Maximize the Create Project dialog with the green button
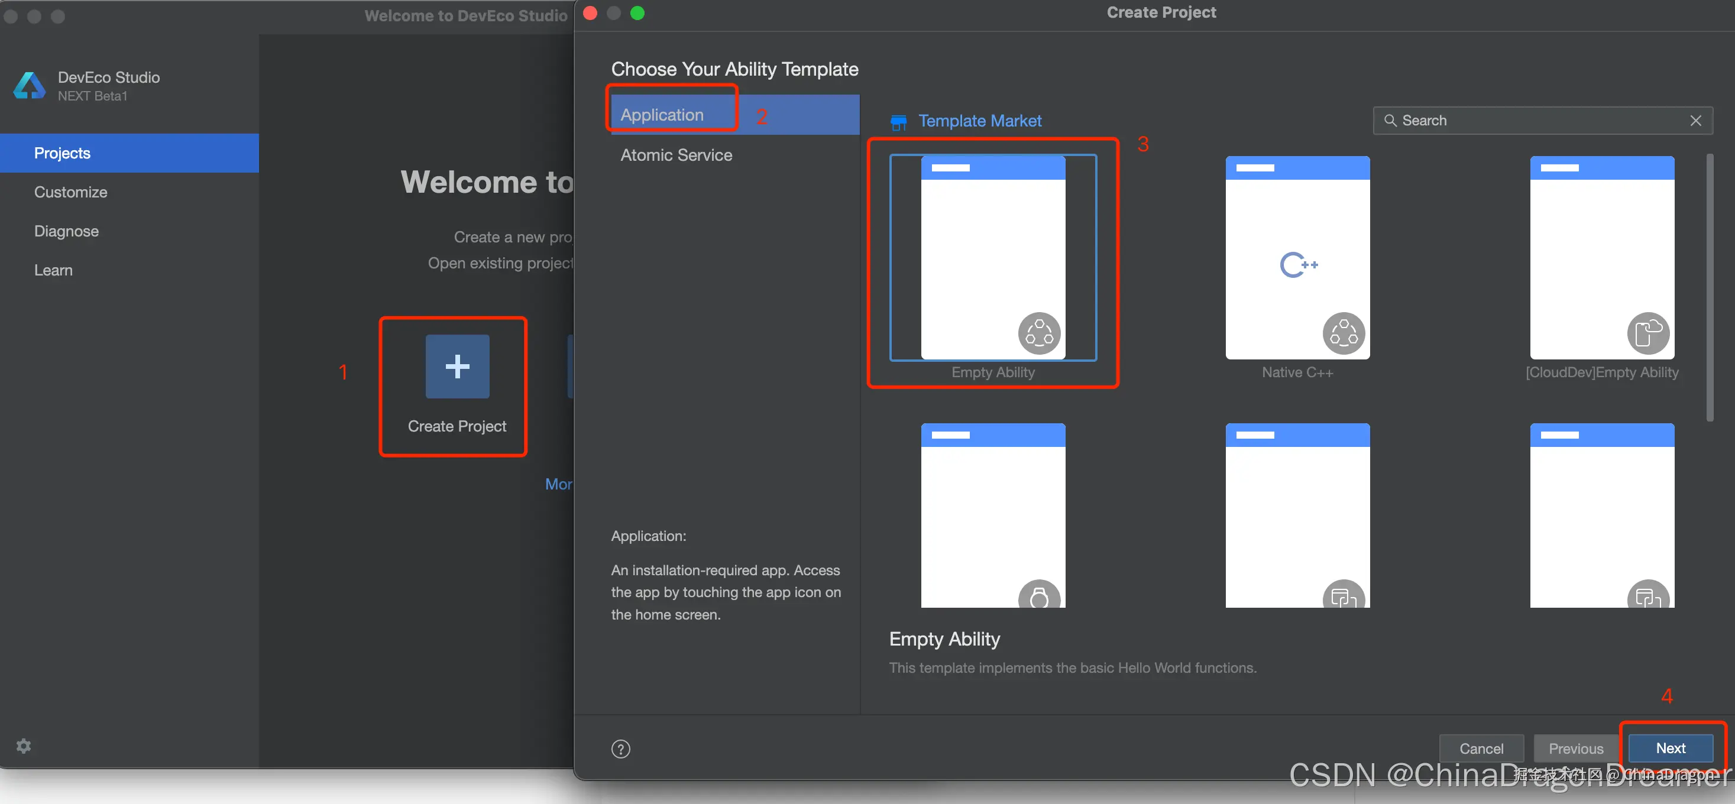The image size is (1735, 804). click(637, 13)
